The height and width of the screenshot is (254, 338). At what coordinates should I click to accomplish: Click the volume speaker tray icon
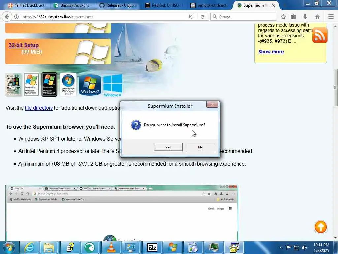(x=304, y=248)
